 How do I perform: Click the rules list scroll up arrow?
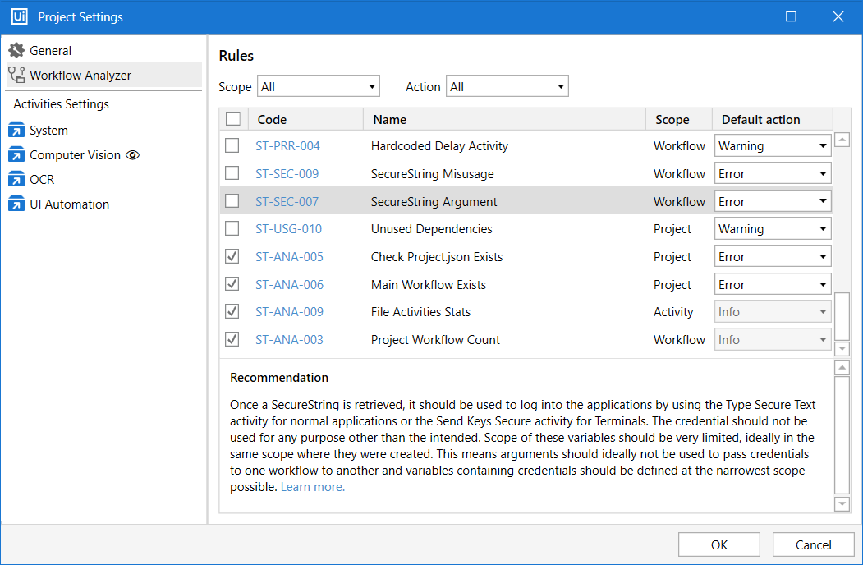pyautogui.click(x=842, y=140)
